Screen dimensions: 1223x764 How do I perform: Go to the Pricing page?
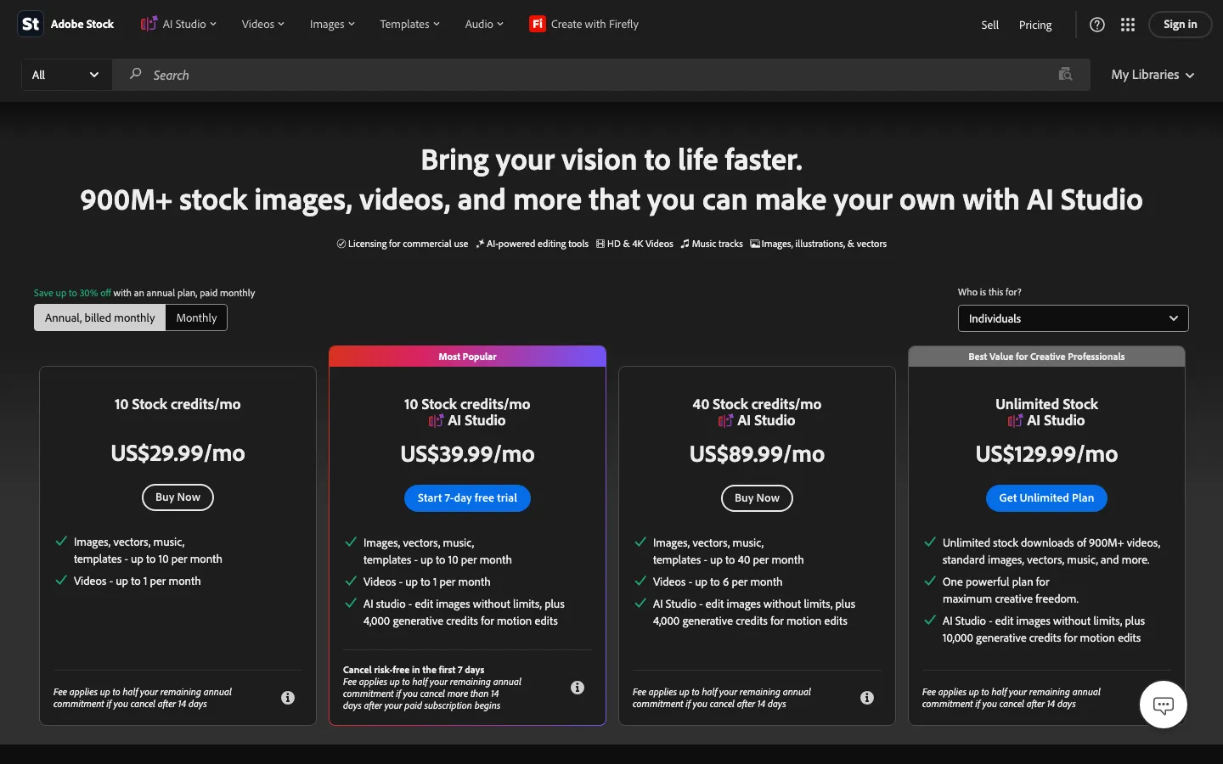pos(1035,25)
